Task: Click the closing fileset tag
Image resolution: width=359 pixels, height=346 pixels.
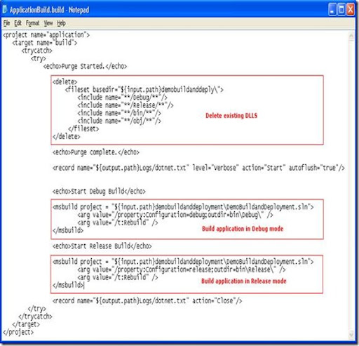Action: (83, 128)
